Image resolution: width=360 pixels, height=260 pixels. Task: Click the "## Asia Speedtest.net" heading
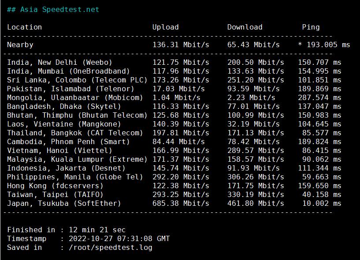(53, 10)
